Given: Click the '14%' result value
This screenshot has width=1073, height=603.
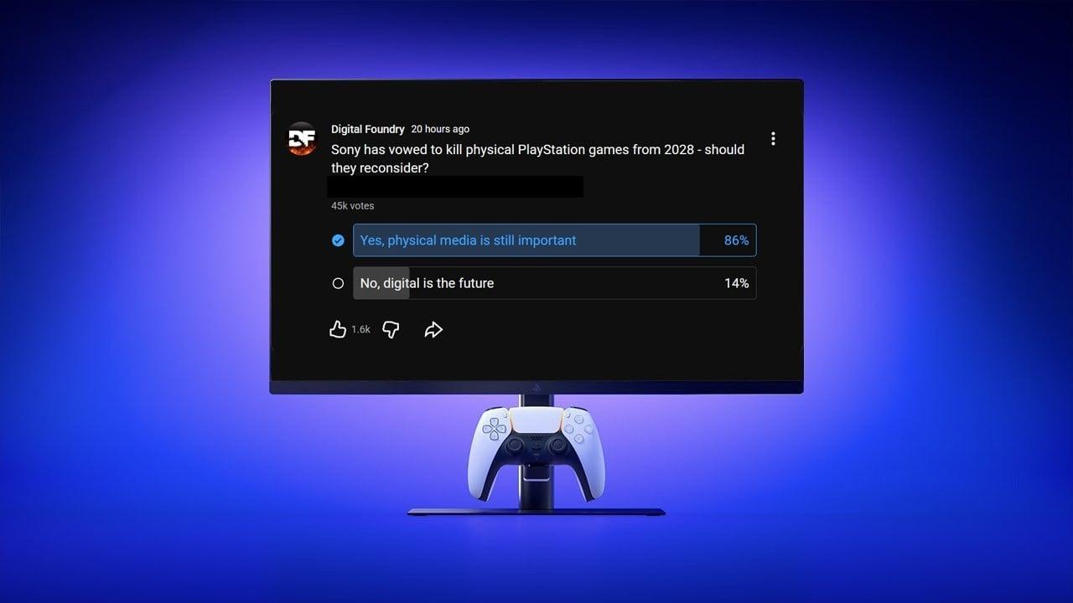Looking at the screenshot, I should (736, 283).
